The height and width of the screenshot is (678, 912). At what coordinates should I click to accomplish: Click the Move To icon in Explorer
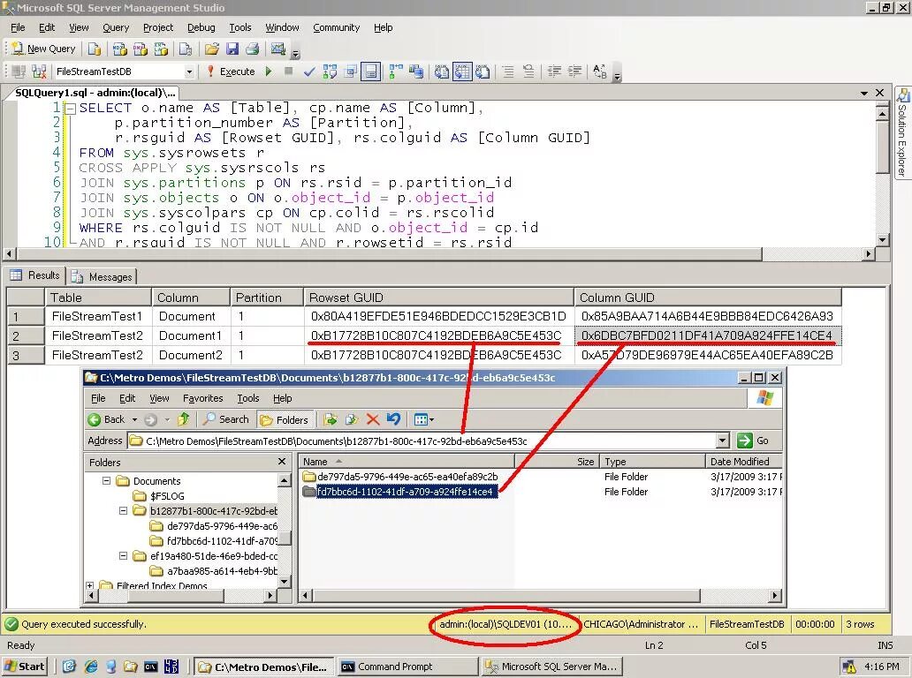point(331,419)
